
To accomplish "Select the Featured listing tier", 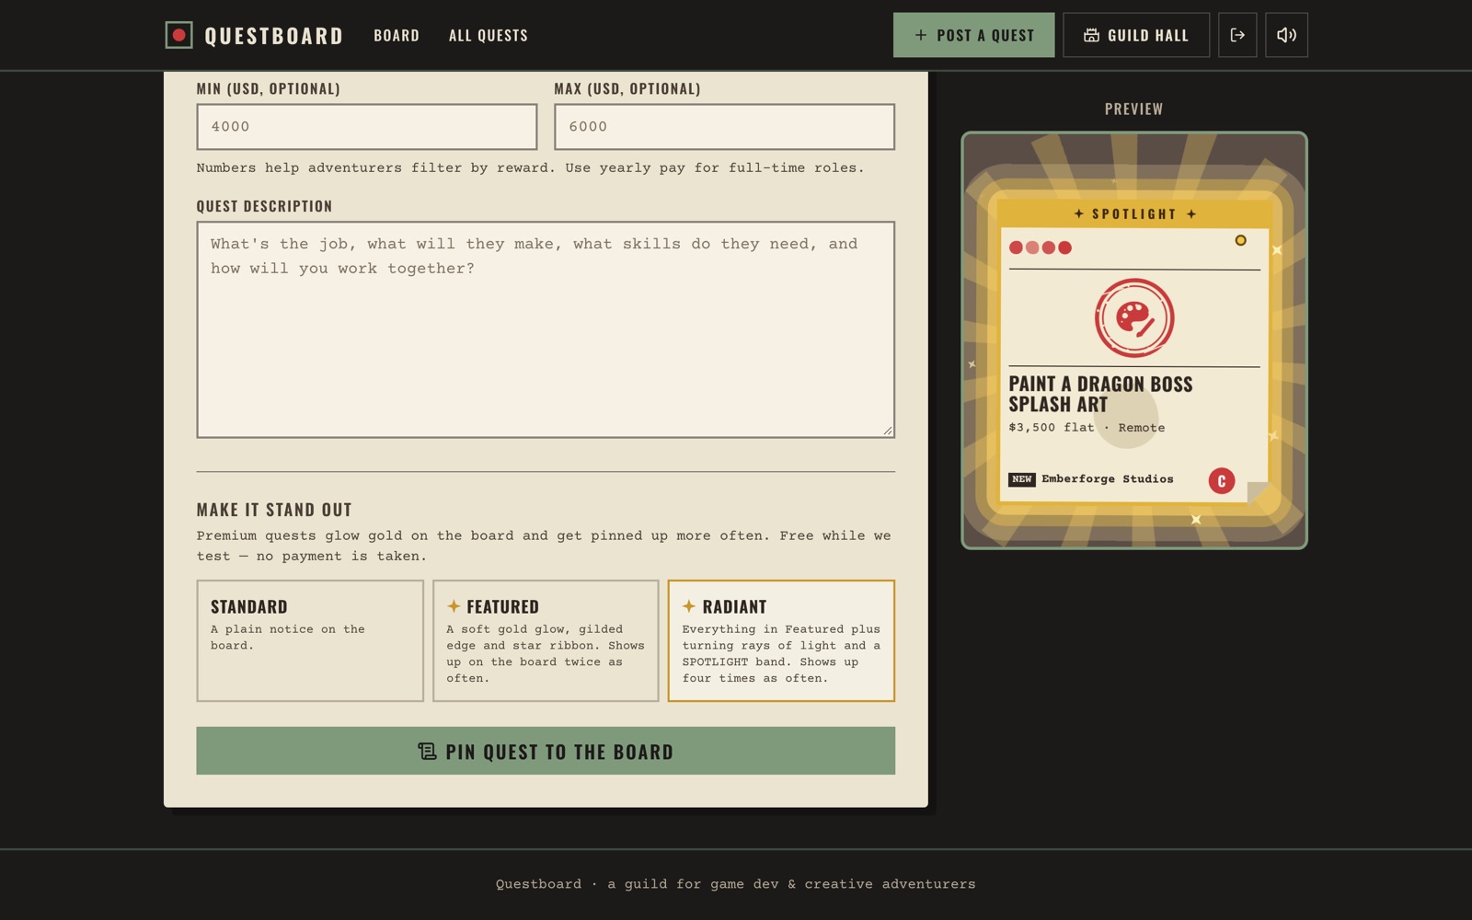I will pos(546,640).
